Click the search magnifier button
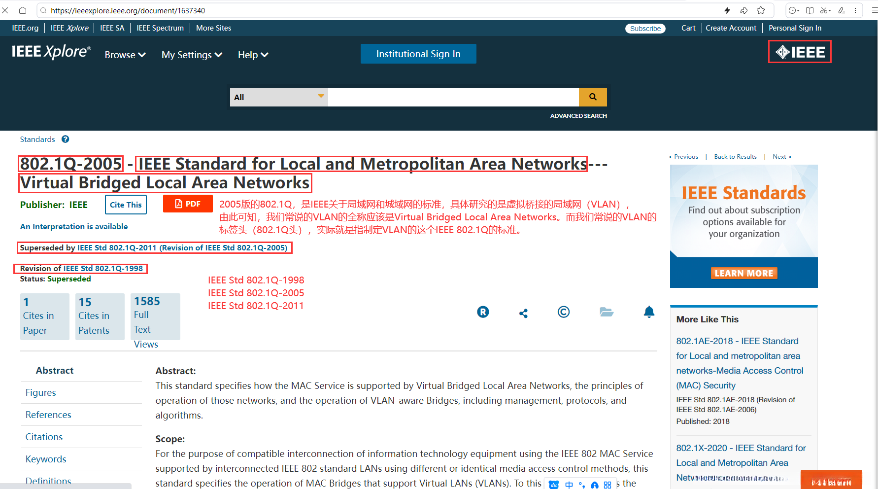This screenshot has width=878, height=489. click(x=593, y=97)
